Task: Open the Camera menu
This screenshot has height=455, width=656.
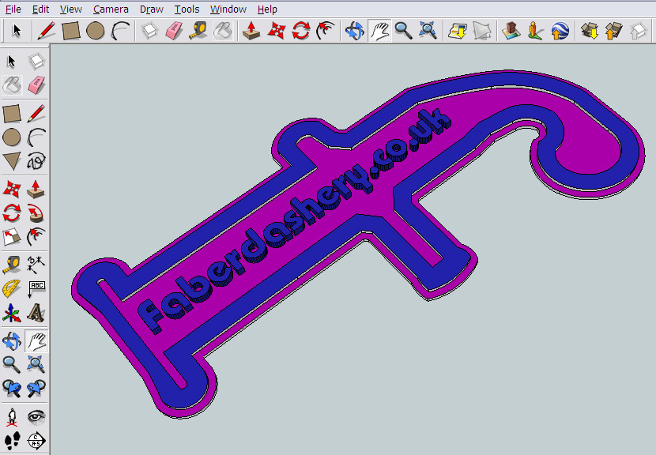Action: pos(111,9)
